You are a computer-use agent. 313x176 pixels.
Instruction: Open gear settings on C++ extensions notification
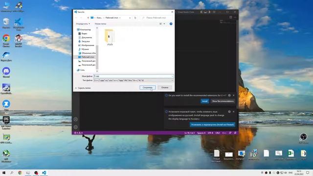coord(229,95)
